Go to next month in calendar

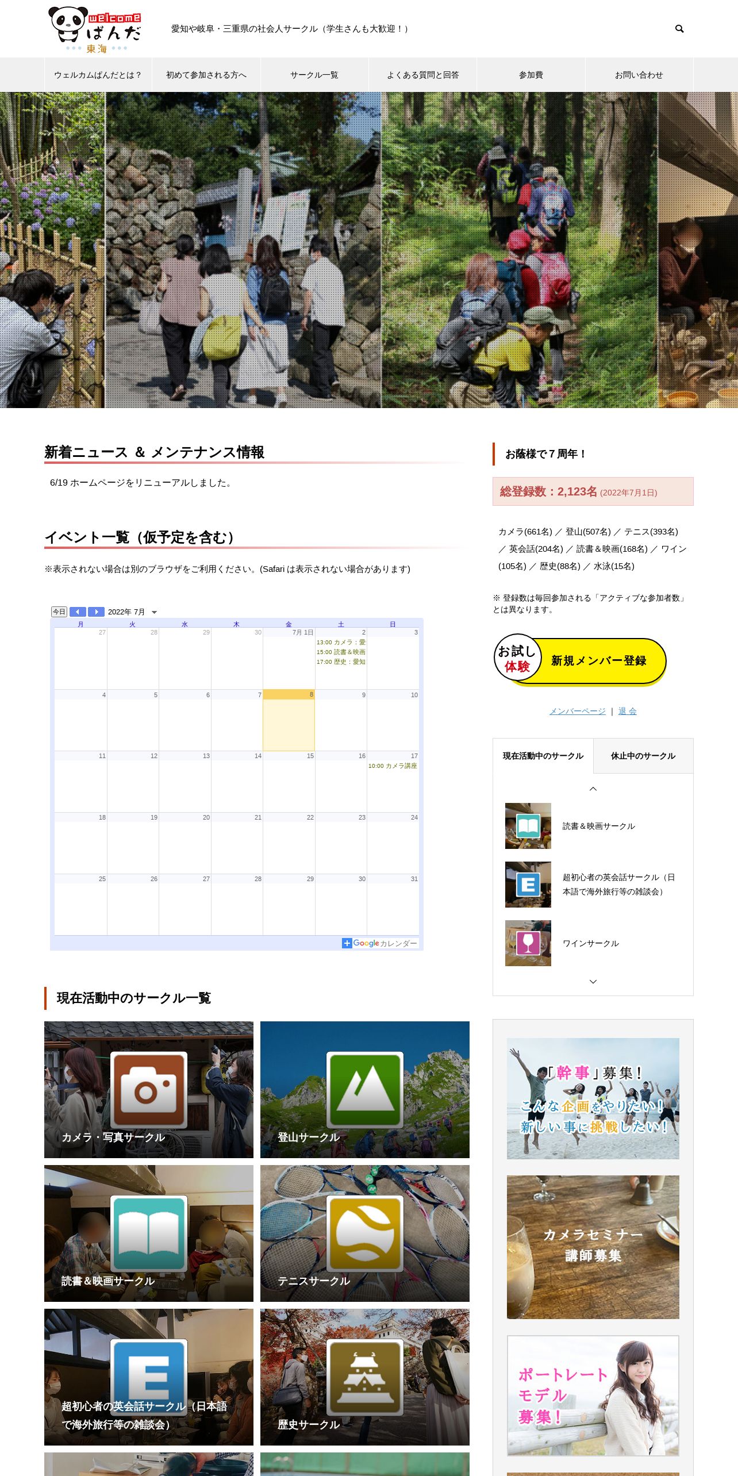[96, 612]
